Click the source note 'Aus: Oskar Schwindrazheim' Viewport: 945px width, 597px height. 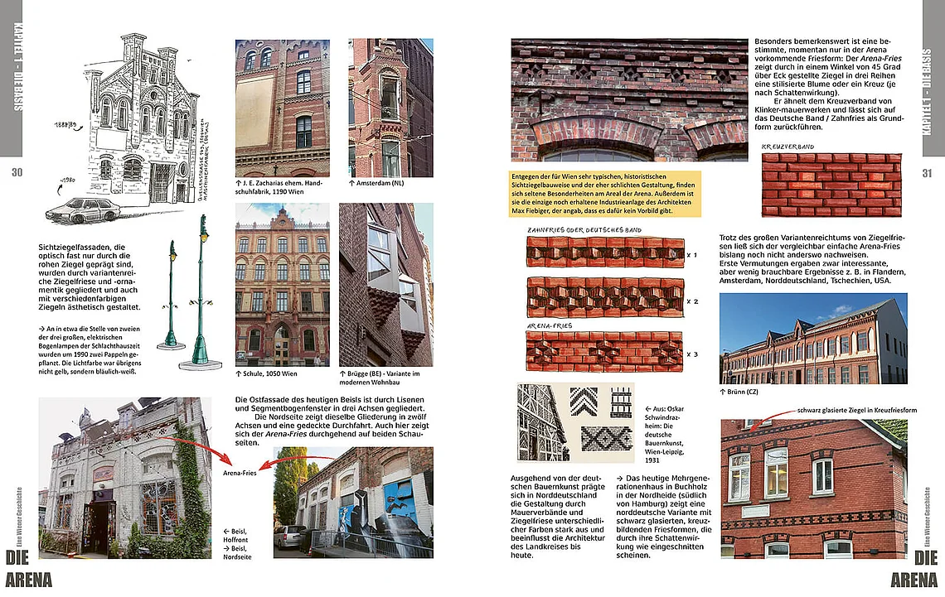[665, 435]
